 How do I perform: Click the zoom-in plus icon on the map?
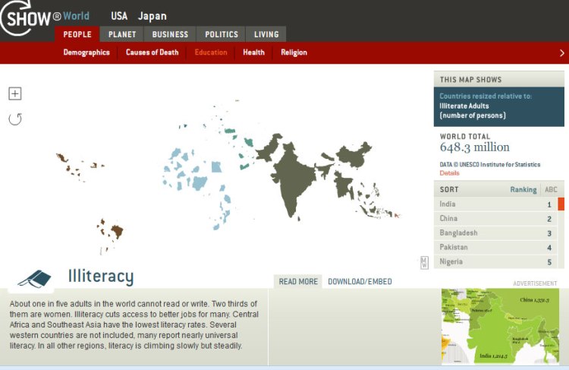14,93
